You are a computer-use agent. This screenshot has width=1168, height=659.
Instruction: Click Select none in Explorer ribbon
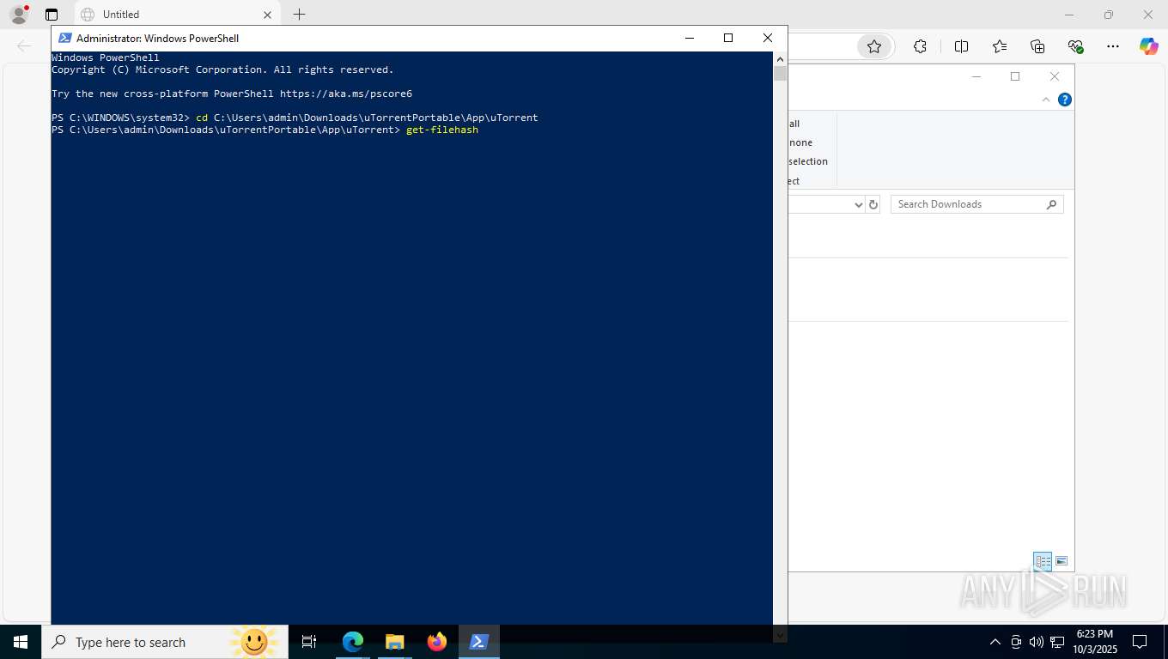click(800, 142)
